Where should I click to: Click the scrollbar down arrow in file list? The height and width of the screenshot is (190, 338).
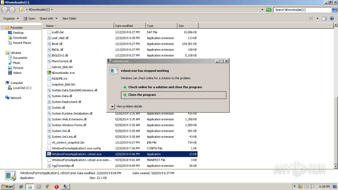336,167
